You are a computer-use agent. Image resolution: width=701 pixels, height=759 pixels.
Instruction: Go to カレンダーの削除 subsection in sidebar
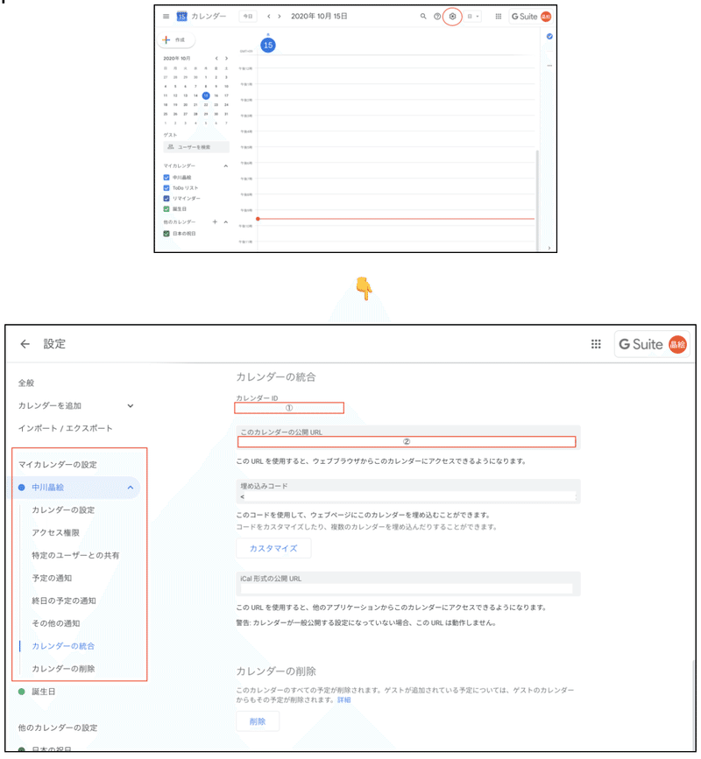[x=63, y=669]
